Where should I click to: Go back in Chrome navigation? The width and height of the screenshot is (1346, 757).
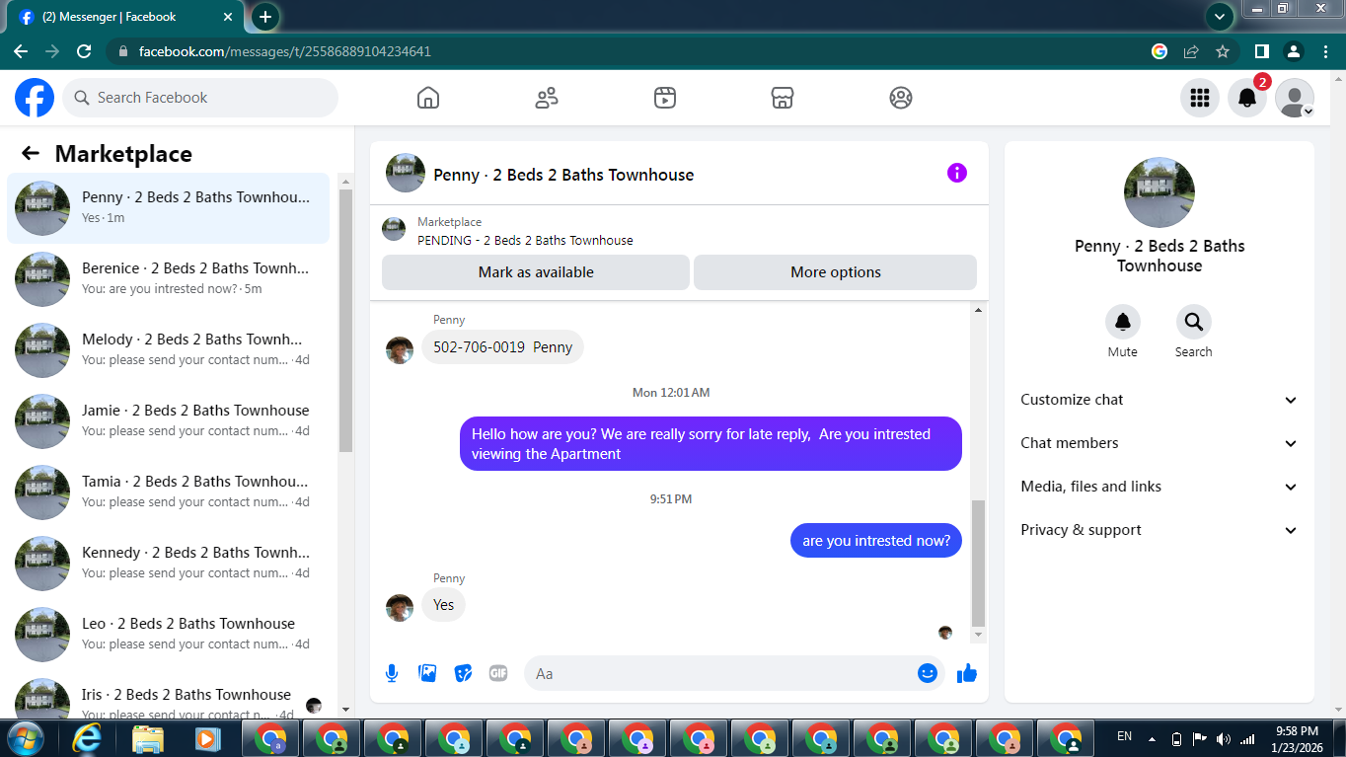pyautogui.click(x=21, y=51)
